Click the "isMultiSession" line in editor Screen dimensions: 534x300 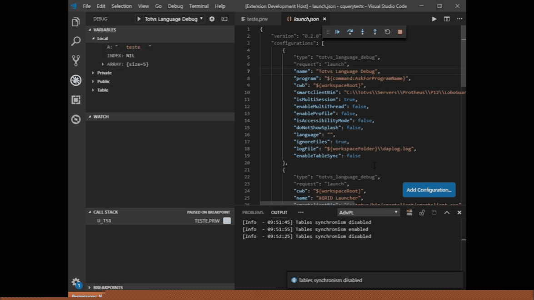325,99
